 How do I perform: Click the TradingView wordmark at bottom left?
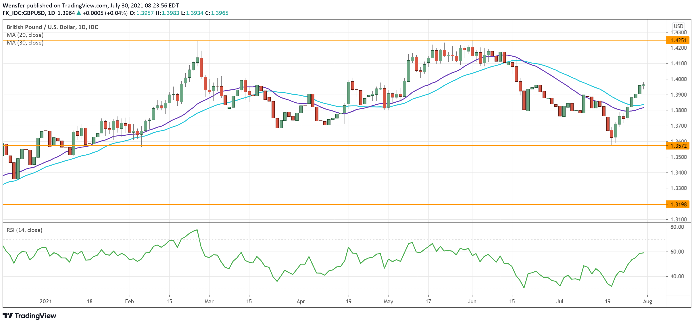coord(35,316)
